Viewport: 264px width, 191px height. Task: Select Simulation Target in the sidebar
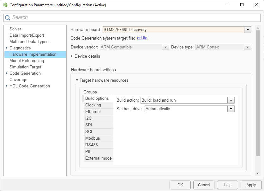tap(25, 67)
